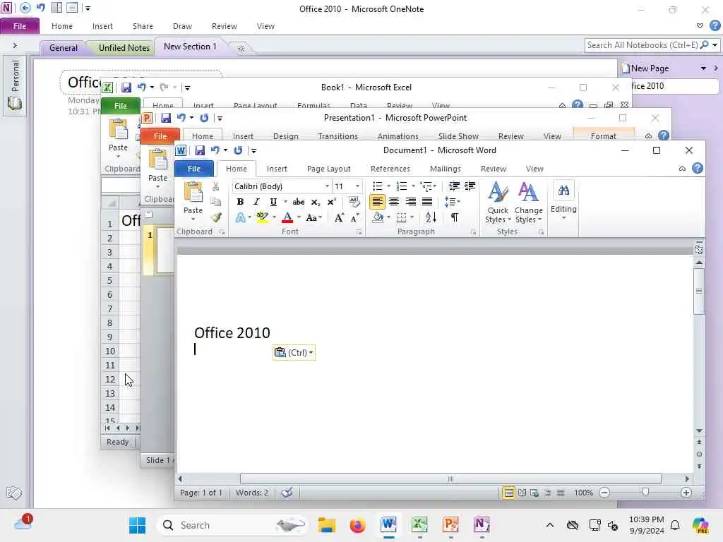Open the Font size dropdown in Word
Screen dimensions: 723x542
pos(357,186)
